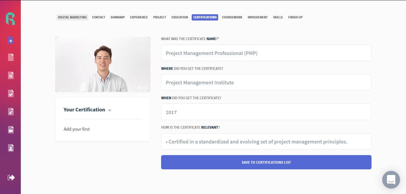406x194 pixels.
Task: Open the profile document icon in sidebar
Action: pos(11,148)
